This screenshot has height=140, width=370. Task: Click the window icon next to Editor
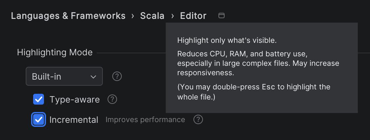(221, 16)
